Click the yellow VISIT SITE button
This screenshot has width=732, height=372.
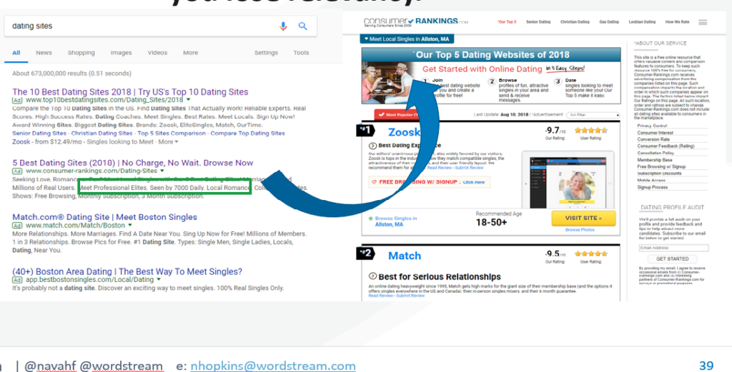point(583,218)
